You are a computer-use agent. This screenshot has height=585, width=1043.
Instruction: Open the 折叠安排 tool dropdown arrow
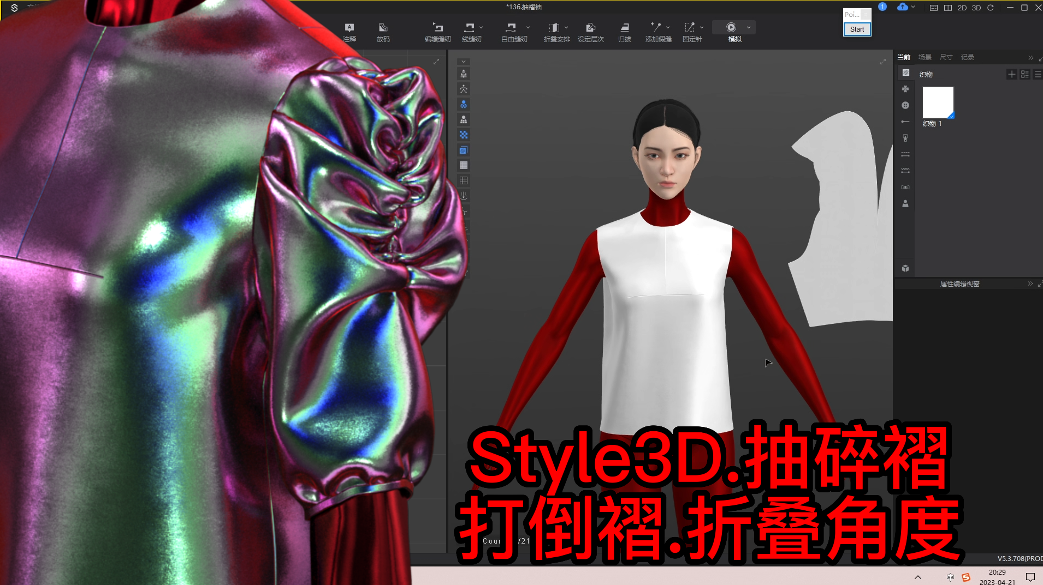click(x=566, y=27)
